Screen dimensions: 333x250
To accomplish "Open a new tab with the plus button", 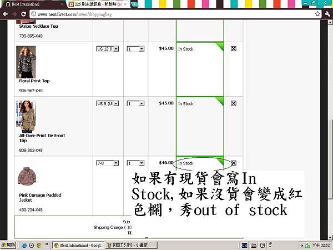I will tap(134, 4).
